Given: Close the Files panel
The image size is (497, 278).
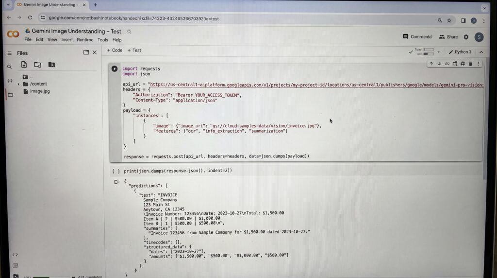Looking at the screenshot, I should pyautogui.click(x=95, y=52).
